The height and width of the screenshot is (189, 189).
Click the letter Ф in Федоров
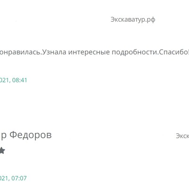click(x=13, y=135)
